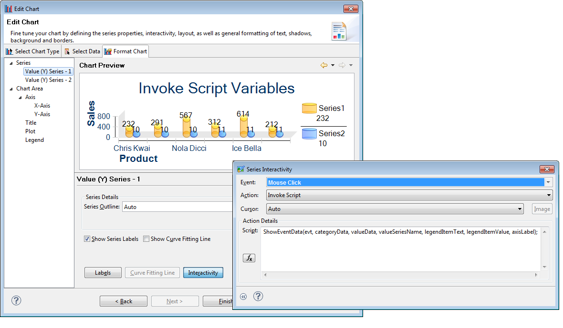Click the fx expression builder button
This screenshot has height=328, width=563.
coord(249,258)
